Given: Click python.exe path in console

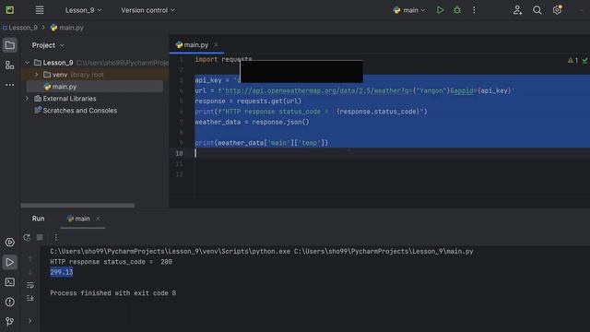Looking at the screenshot, I should (170, 252).
